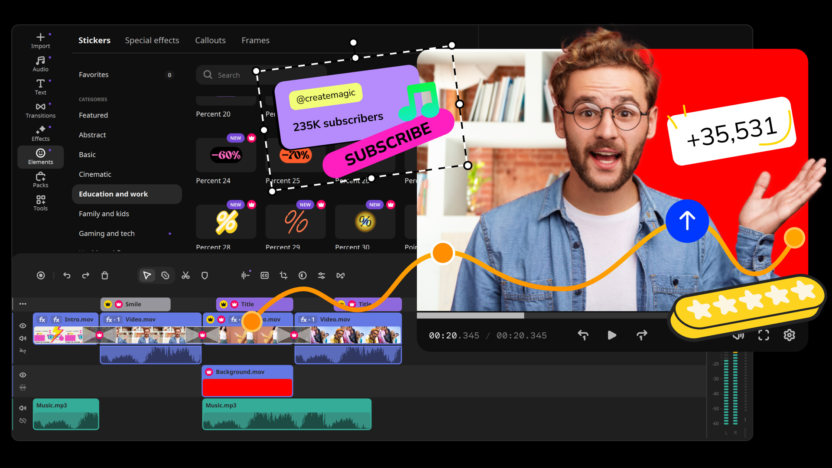The image size is (832, 468).
Task: Select the Elements panel in the sidebar
Action: [x=40, y=157]
